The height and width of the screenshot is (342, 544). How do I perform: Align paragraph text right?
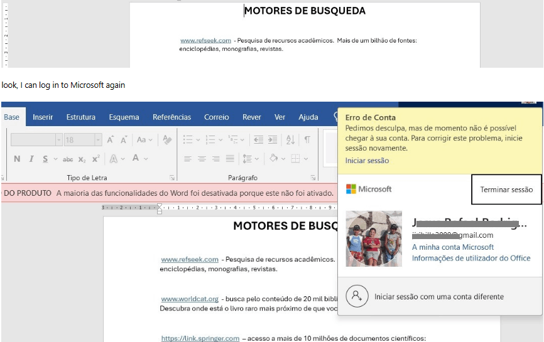[x=216, y=159]
